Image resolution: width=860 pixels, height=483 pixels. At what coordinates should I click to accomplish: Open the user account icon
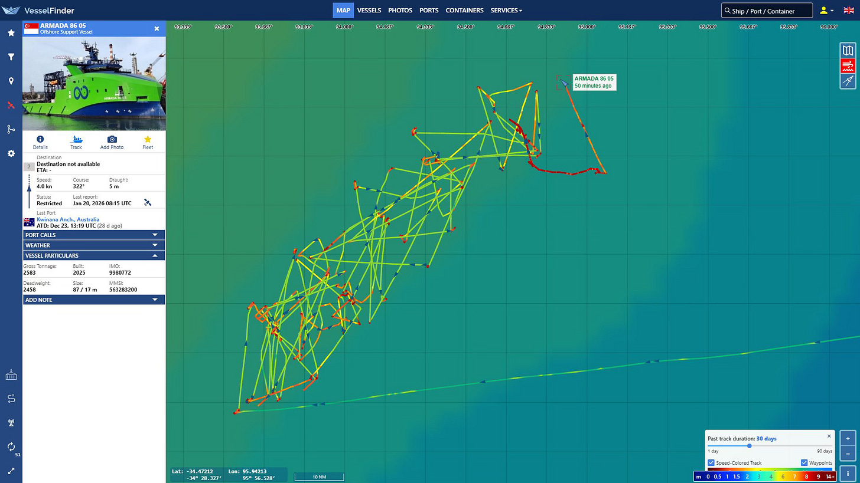click(823, 11)
